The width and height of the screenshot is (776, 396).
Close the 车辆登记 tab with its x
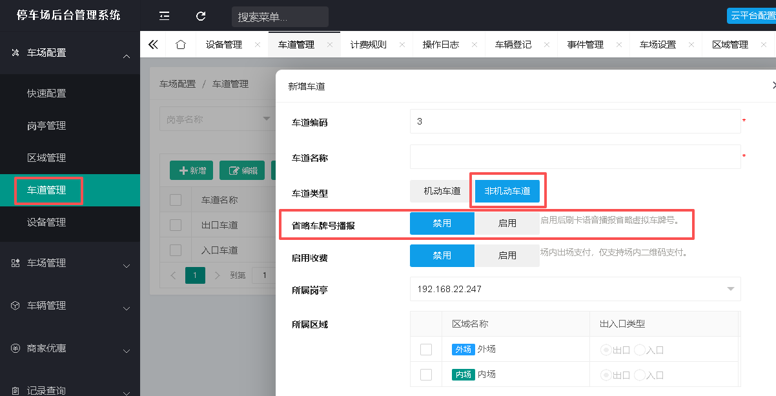[547, 45]
